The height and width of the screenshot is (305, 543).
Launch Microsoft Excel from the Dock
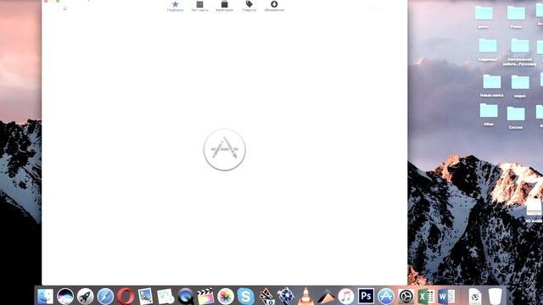tap(426, 297)
